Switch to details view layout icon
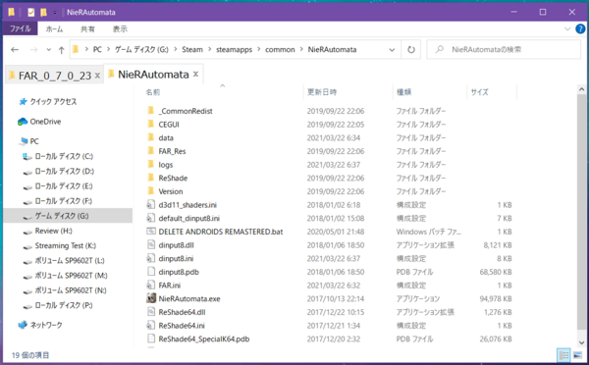Viewport: 589px width, 365px height. (563, 354)
